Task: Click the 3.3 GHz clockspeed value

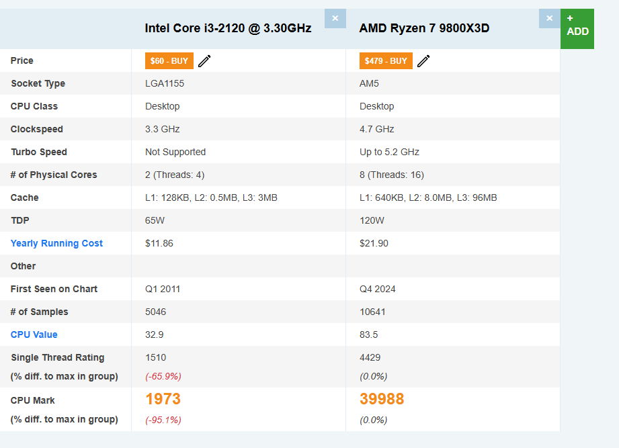Action: click(x=162, y=130)
